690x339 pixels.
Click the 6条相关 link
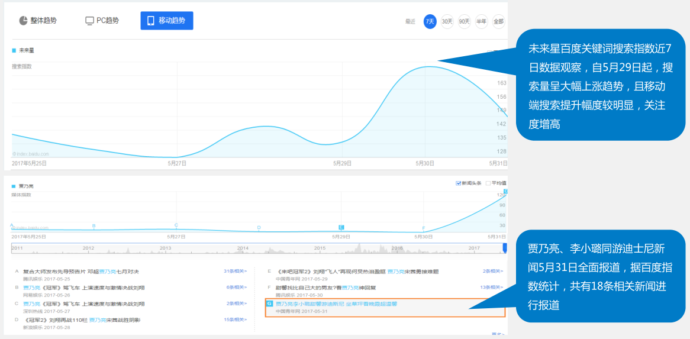[236, 287]
